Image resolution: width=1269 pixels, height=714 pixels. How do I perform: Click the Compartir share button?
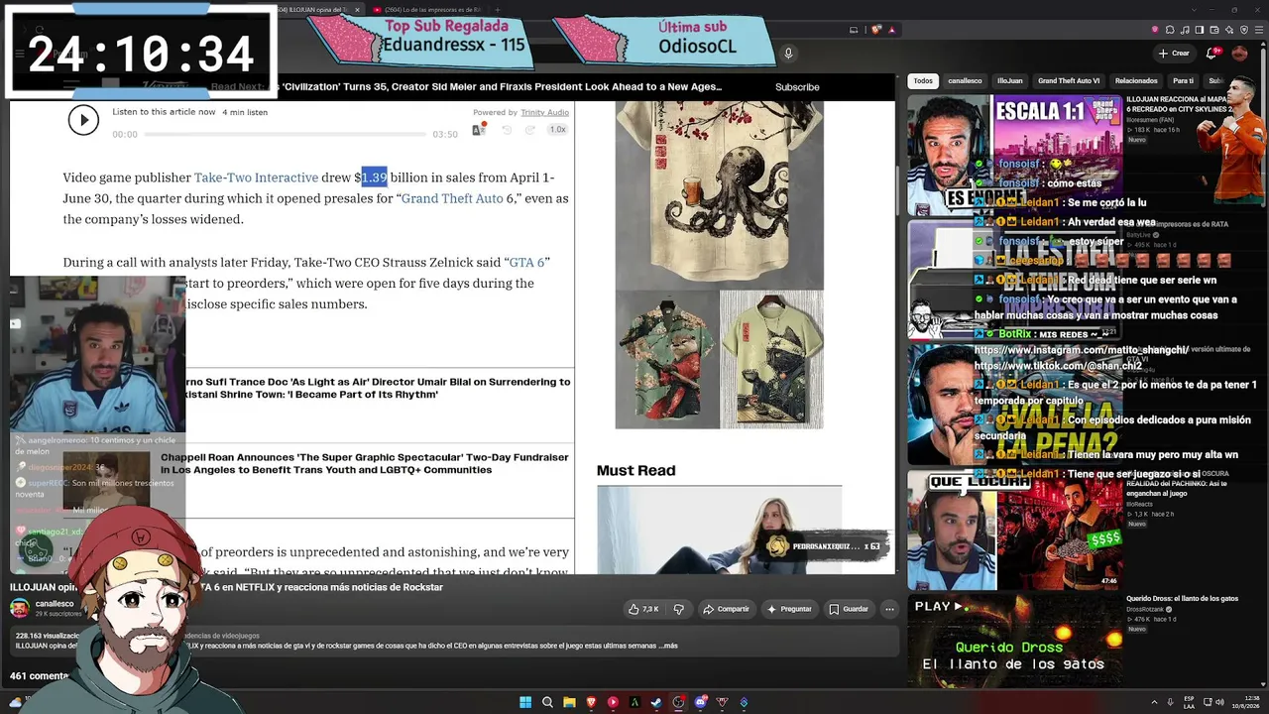tap(726, 609)
